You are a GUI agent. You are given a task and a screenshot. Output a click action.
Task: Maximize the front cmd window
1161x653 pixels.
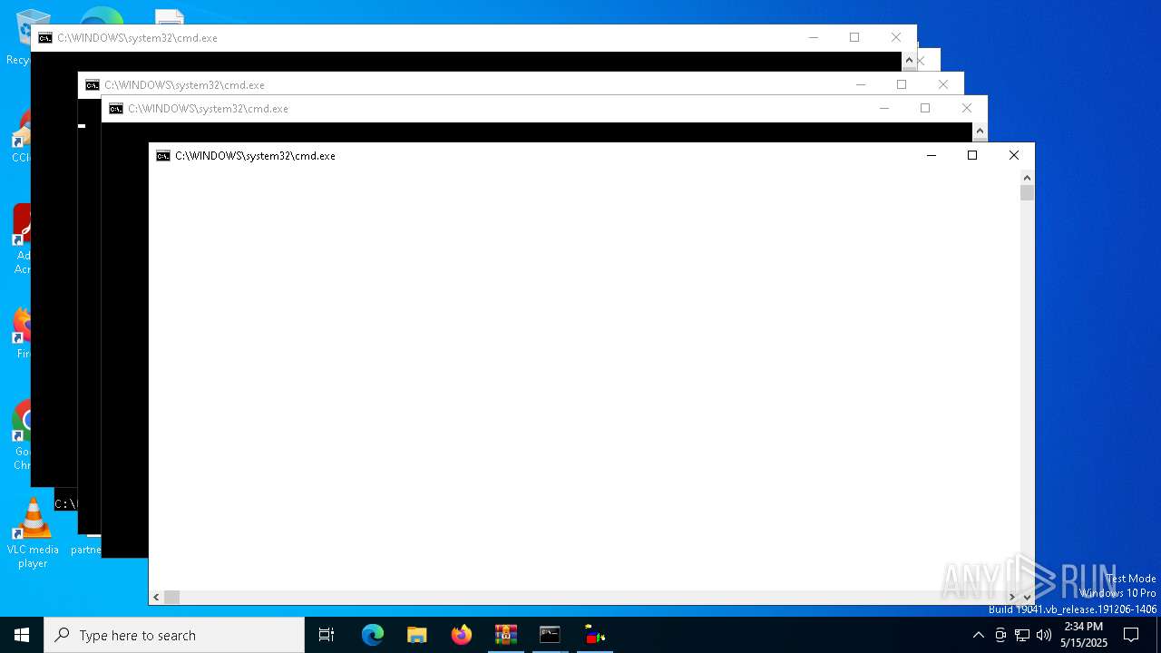972,156
